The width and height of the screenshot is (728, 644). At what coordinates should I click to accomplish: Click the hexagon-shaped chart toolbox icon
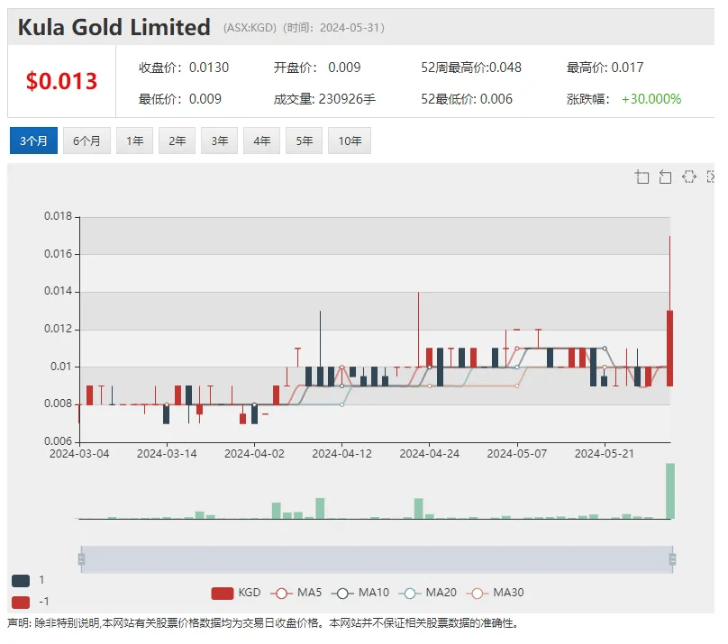689,177
